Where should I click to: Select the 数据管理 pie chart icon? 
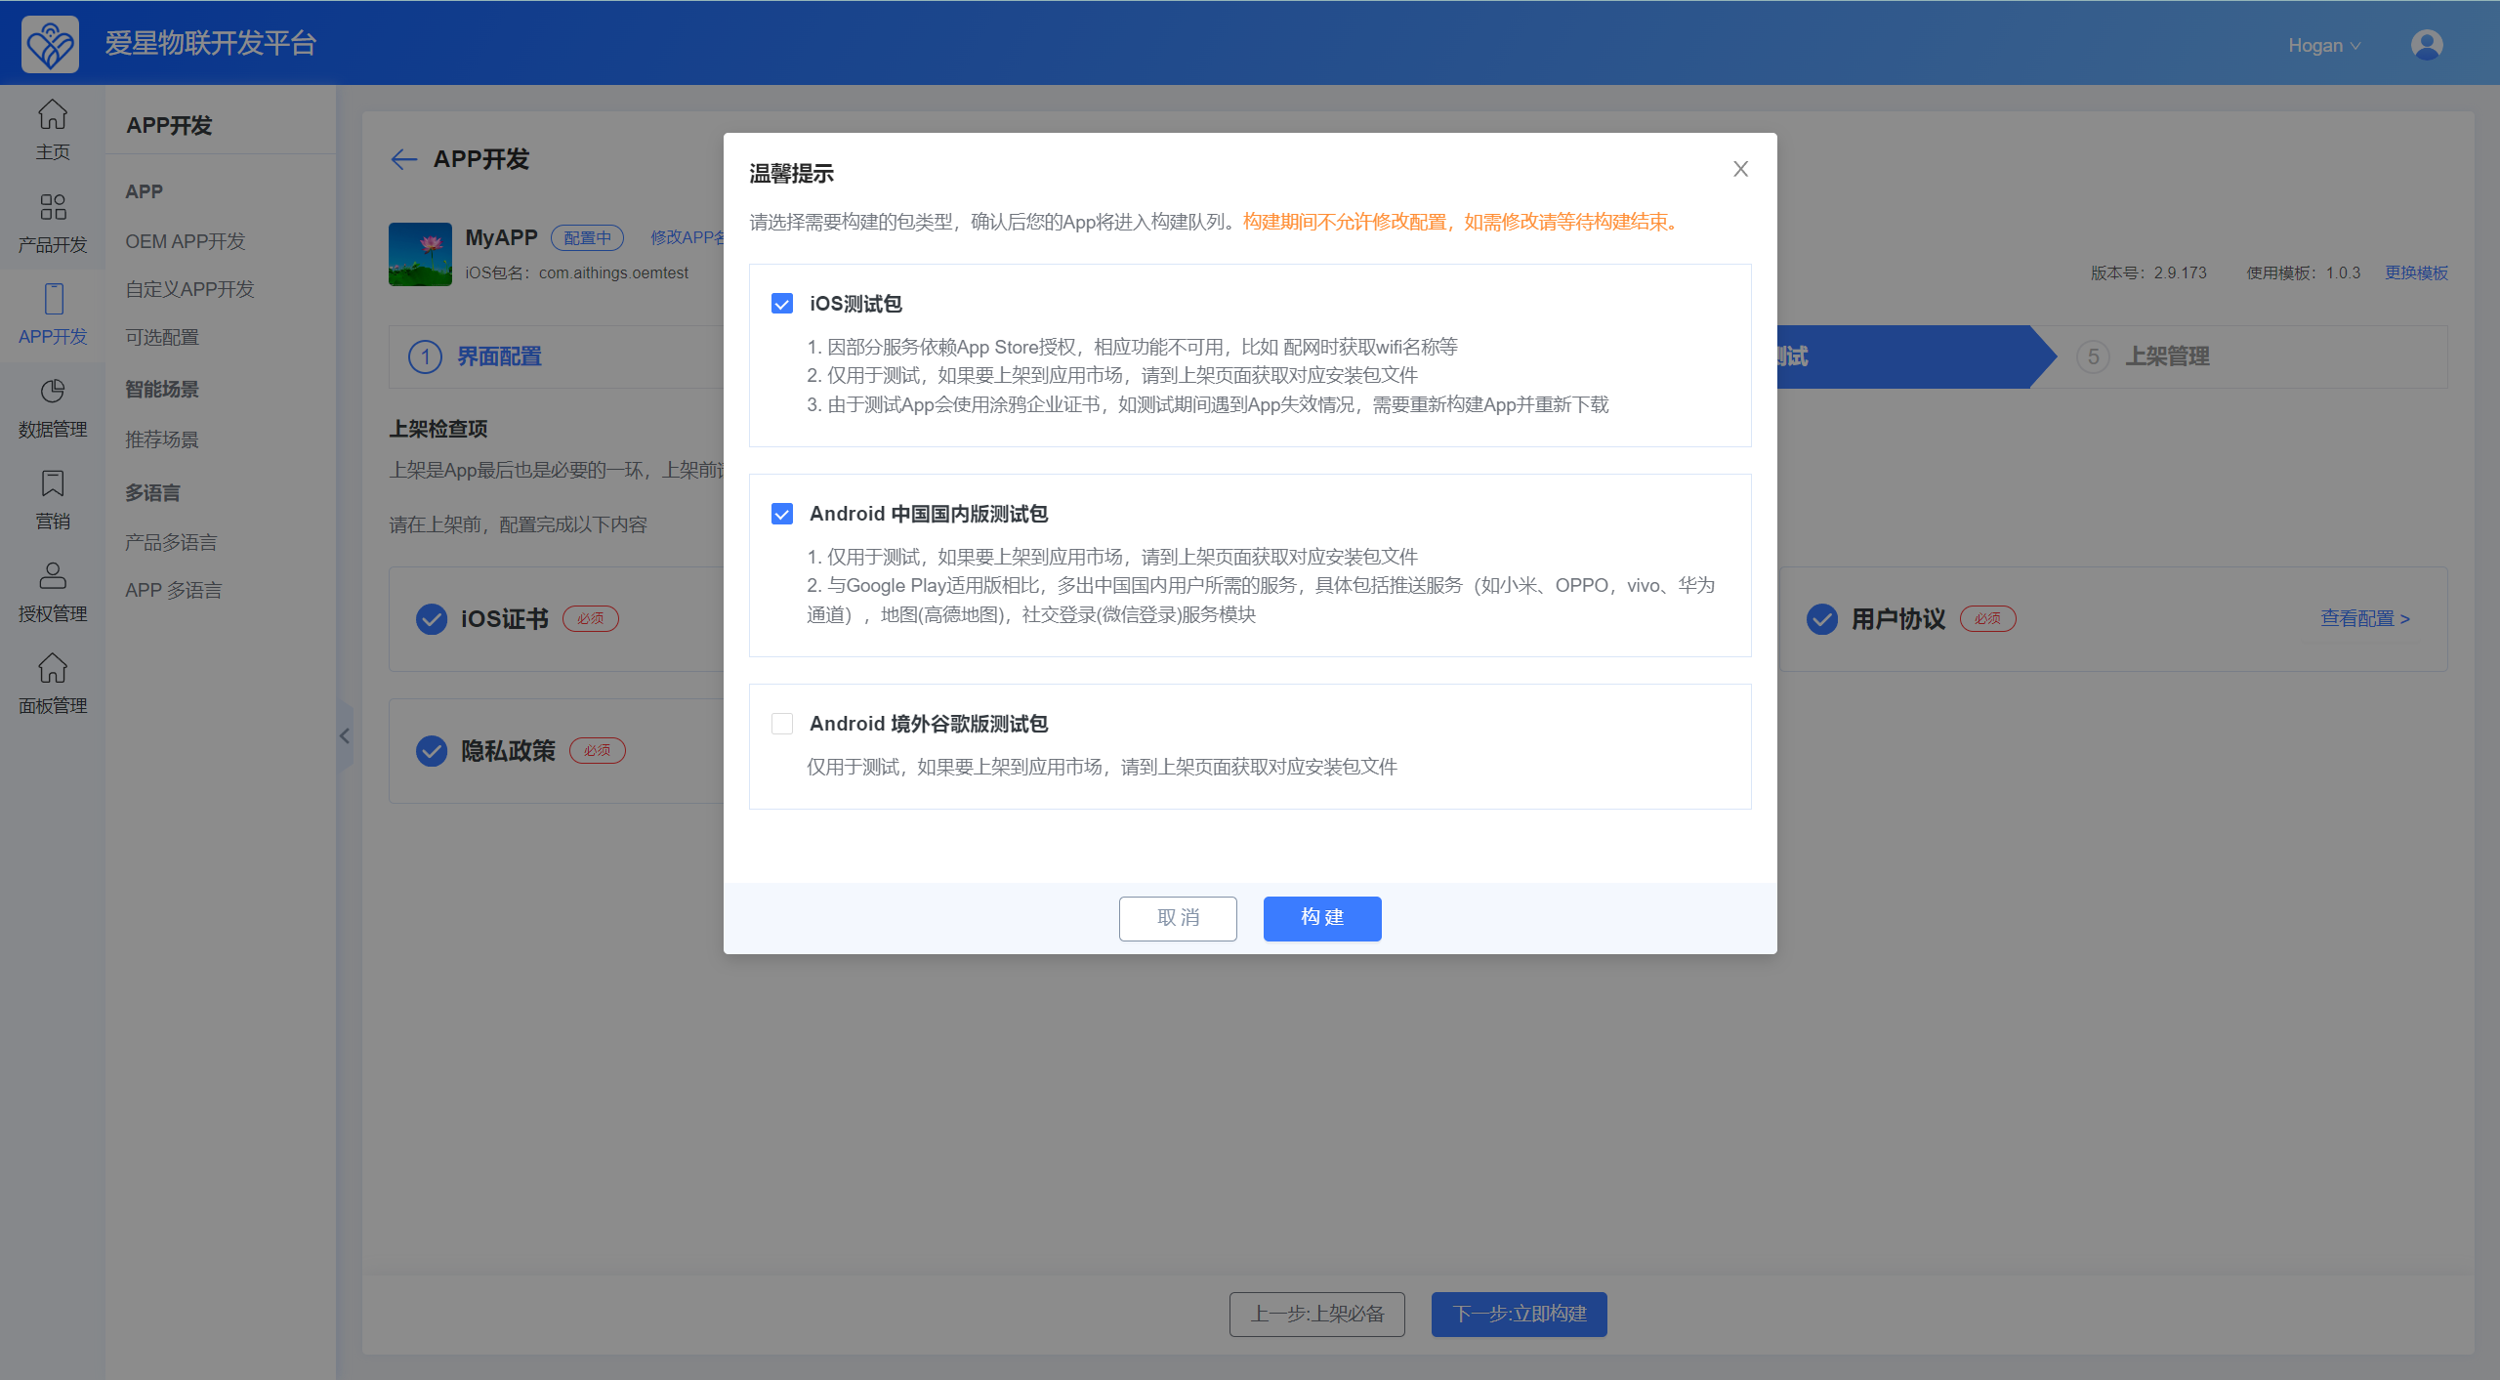click(x=53, y=392)
